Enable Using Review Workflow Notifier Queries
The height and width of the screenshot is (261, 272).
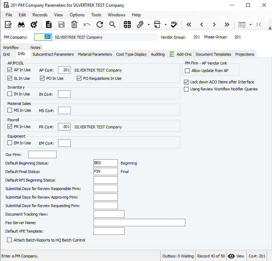[x=186, y=89]
